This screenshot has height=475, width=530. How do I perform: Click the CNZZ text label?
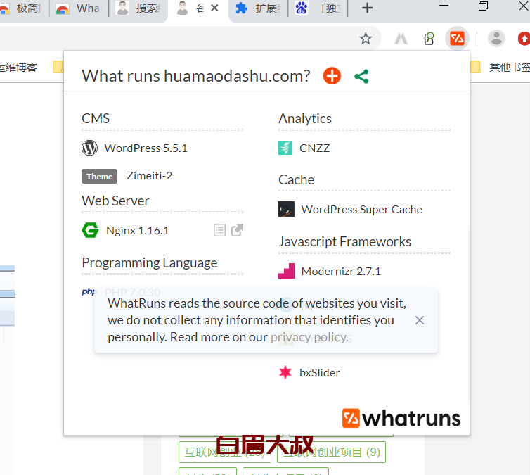(x=314, y=148)
